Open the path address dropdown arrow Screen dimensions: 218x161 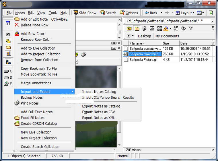tap(212, 21)
